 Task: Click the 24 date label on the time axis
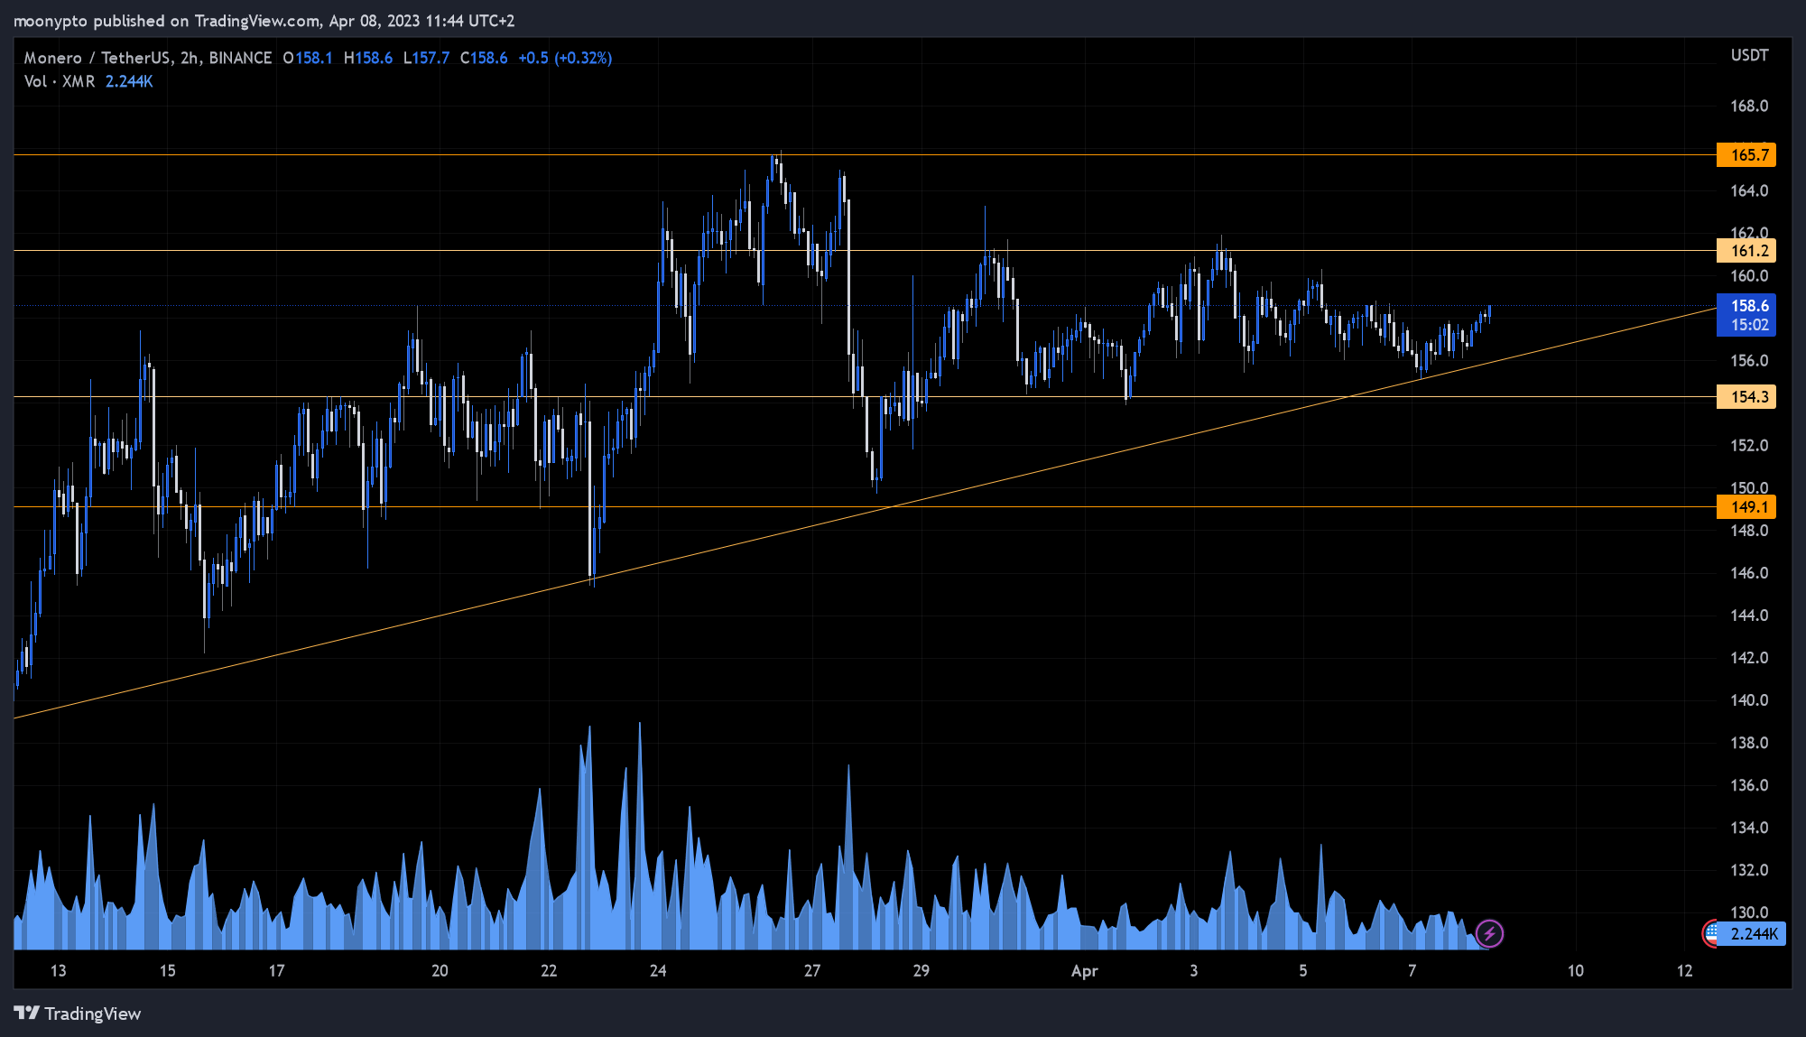click(658, 971)
